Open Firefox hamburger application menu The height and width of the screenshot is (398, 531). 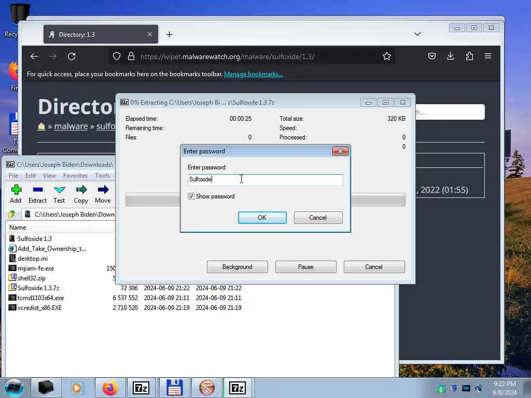click(488, 56)
